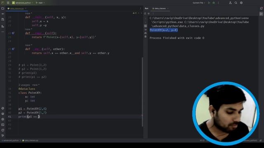
Task: Open the Commit tool window icon
Action: click(x=3, y=14)
